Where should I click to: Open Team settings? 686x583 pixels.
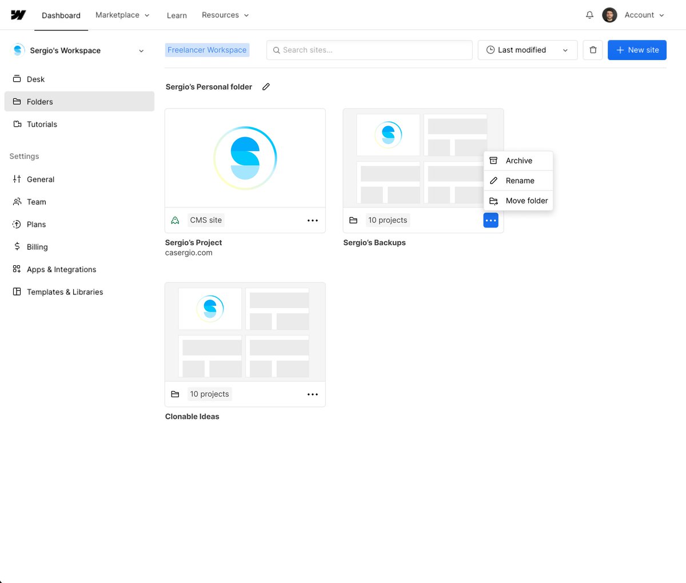79,202
